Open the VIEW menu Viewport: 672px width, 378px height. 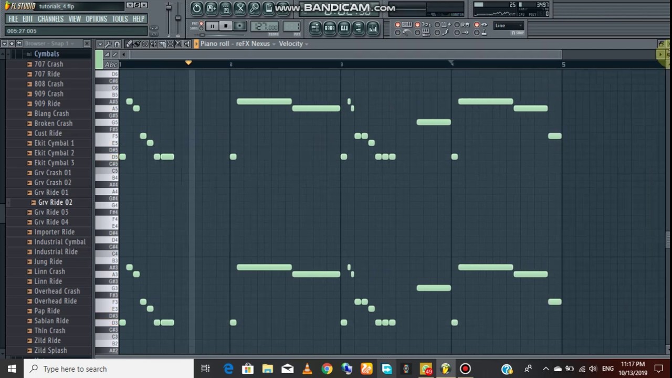pyautogui.click(x=75, y=19)
